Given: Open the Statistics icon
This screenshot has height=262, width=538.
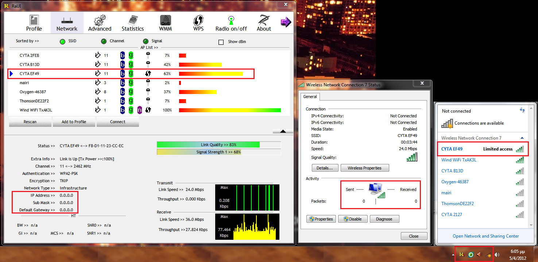Looking at the screenshot, I should tap(133, 23).
